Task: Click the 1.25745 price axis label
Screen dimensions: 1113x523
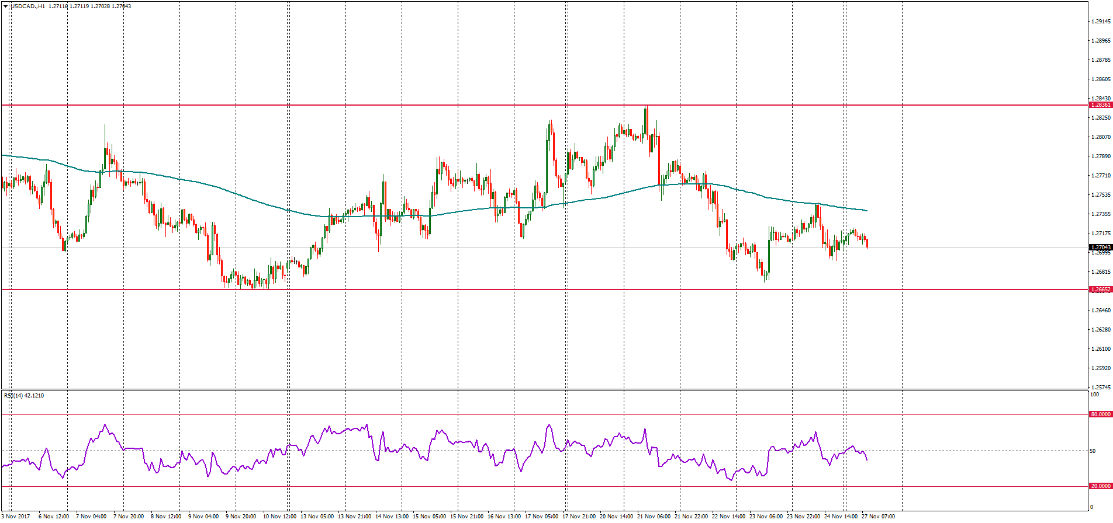Action: [x=1100, y=387]
